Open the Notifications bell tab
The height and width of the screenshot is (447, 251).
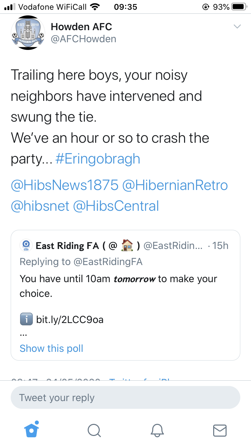tap(157, 430)
